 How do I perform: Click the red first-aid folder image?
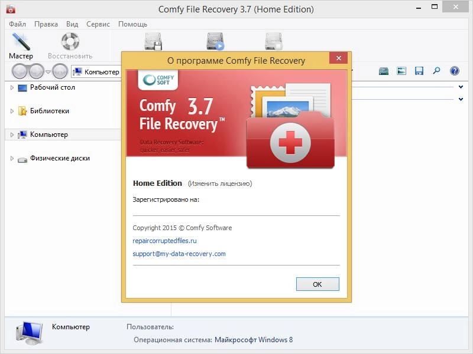point(290,142)
